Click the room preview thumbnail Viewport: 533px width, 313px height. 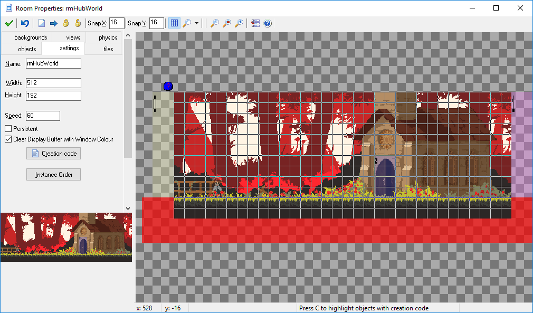66,237
